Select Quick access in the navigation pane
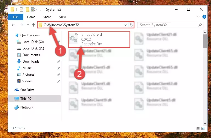The image size is (211, 138). (x=30, y=35)
